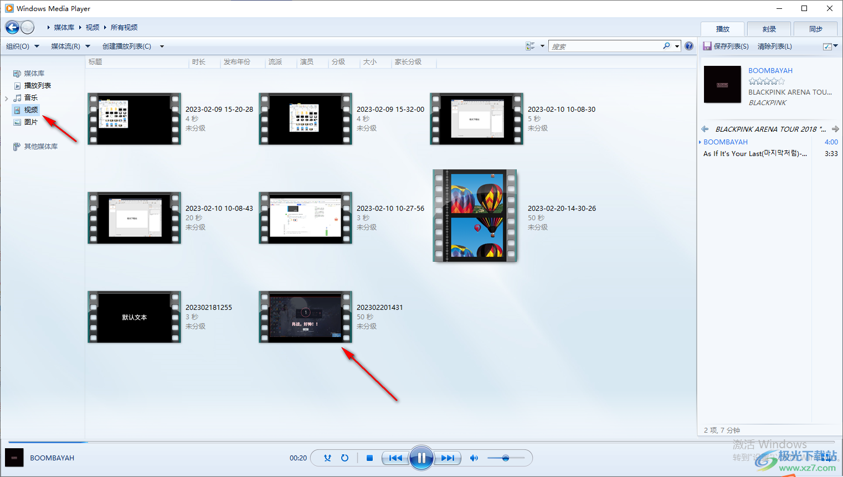843x477 pixels.
Task: Click the Videos breadcrumb link
Action: [92, 28]
